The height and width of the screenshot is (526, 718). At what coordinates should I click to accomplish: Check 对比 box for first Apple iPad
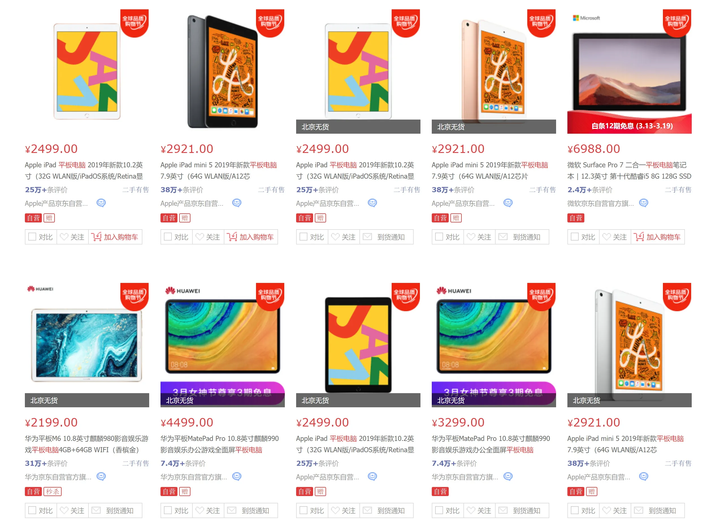(x=32, y=237)
